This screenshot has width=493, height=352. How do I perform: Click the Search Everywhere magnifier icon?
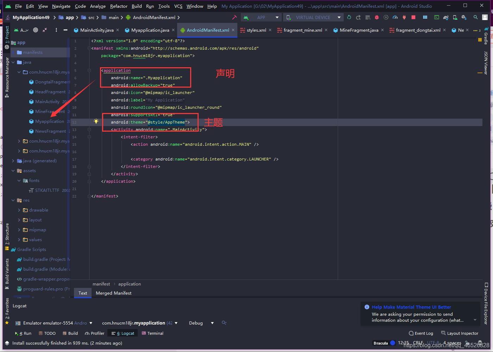(x=476, y=17)
